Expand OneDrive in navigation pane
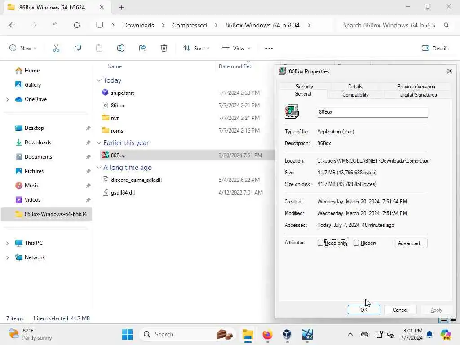The height and width of the screenshot is (345, 460). coord(8,99)
